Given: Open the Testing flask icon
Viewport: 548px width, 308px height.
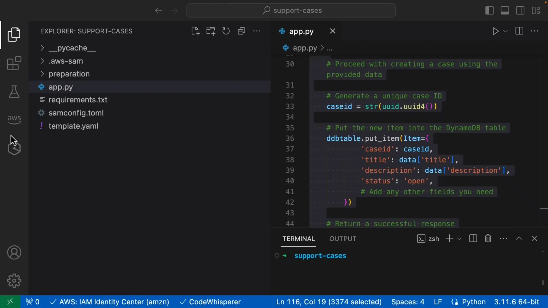Looking at the screenshot, I should (x=14, y=92).
